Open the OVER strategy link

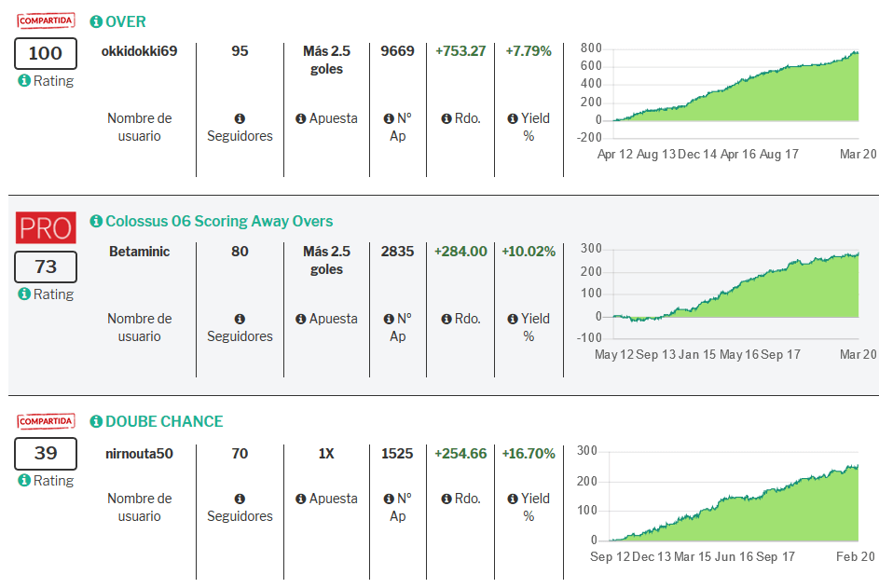point(126,21)
